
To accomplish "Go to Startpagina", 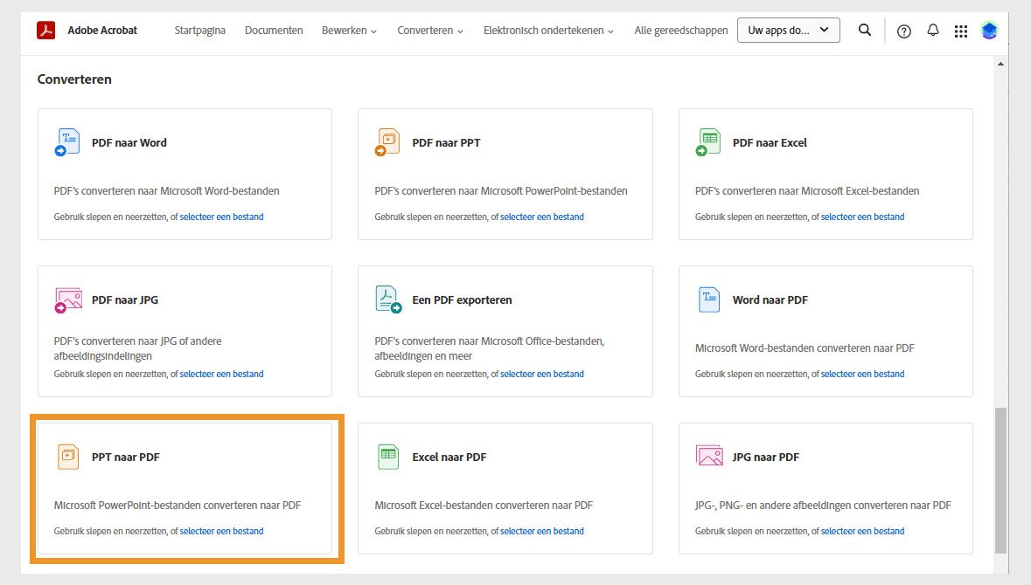I will (x=199, y=30).
